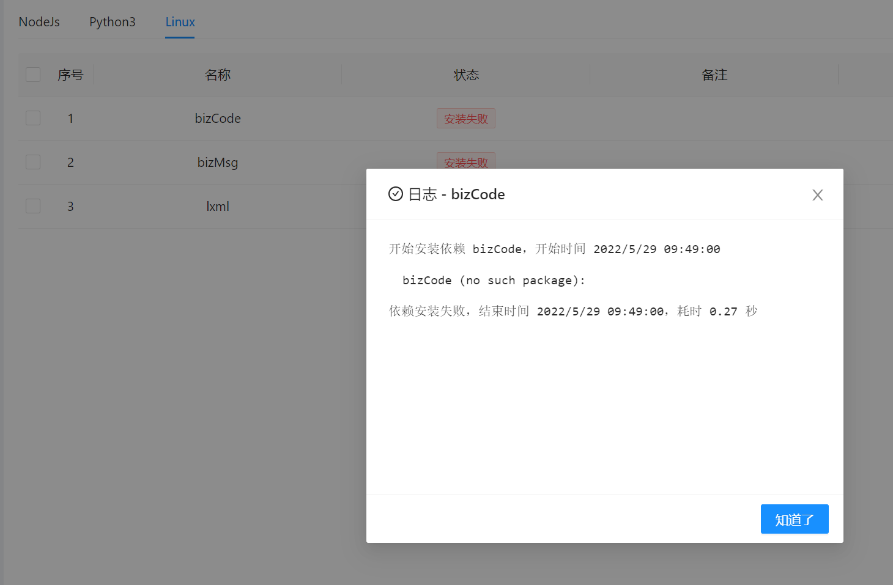
Task: Click the log line bizCode (no such package)
Action: pyautogui.click(x=493, y=280)
